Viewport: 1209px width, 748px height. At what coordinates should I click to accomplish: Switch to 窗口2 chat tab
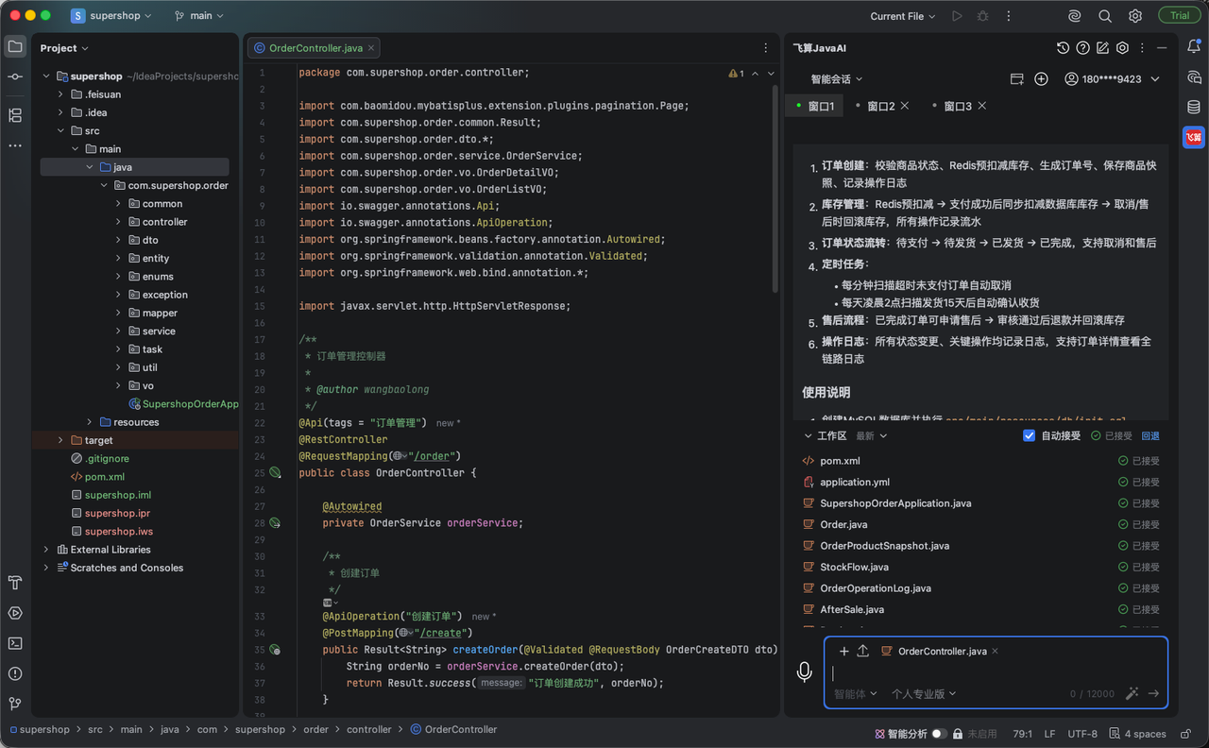(x=880, y=106)
